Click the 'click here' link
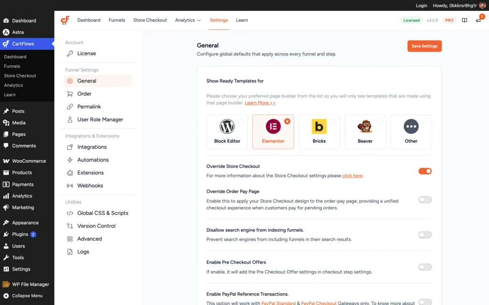The width and height of the screenshot is (489, 305). [352, 176]
